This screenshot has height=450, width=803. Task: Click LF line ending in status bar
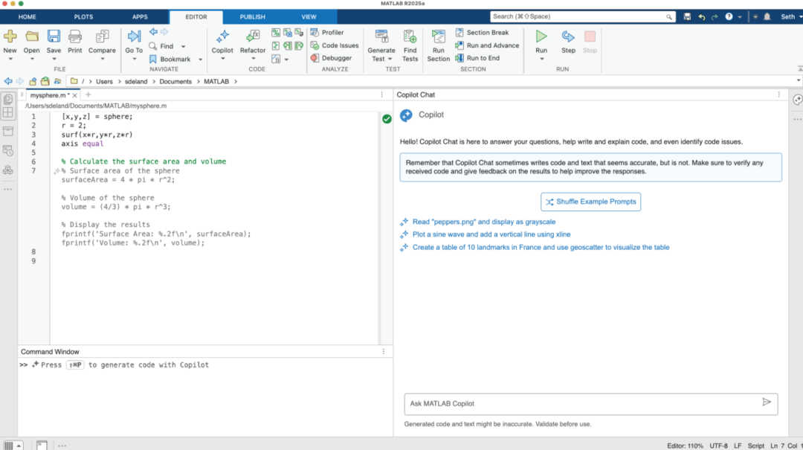[738, 446]
